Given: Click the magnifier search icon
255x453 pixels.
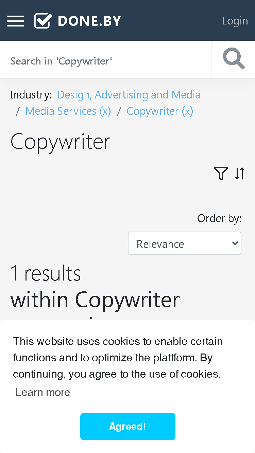Looking at the screenshot, I should click(234, 59).
